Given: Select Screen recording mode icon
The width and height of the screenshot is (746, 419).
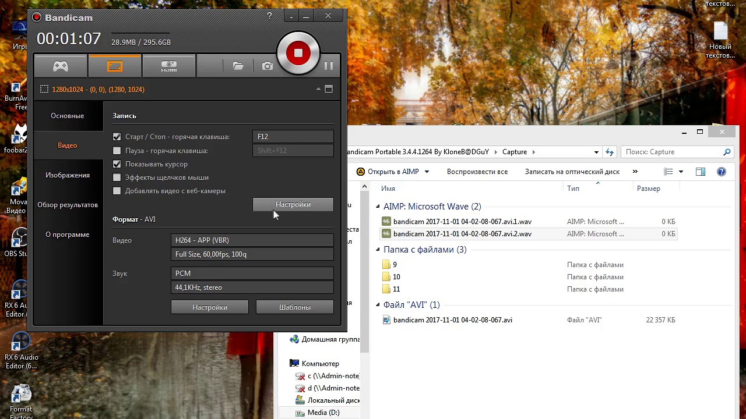Looking at the screenshot, I should click(115, 66).
